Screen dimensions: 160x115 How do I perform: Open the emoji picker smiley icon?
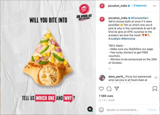(x=101, y=110)
